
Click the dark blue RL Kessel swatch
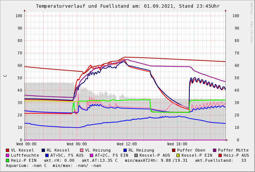43,150
